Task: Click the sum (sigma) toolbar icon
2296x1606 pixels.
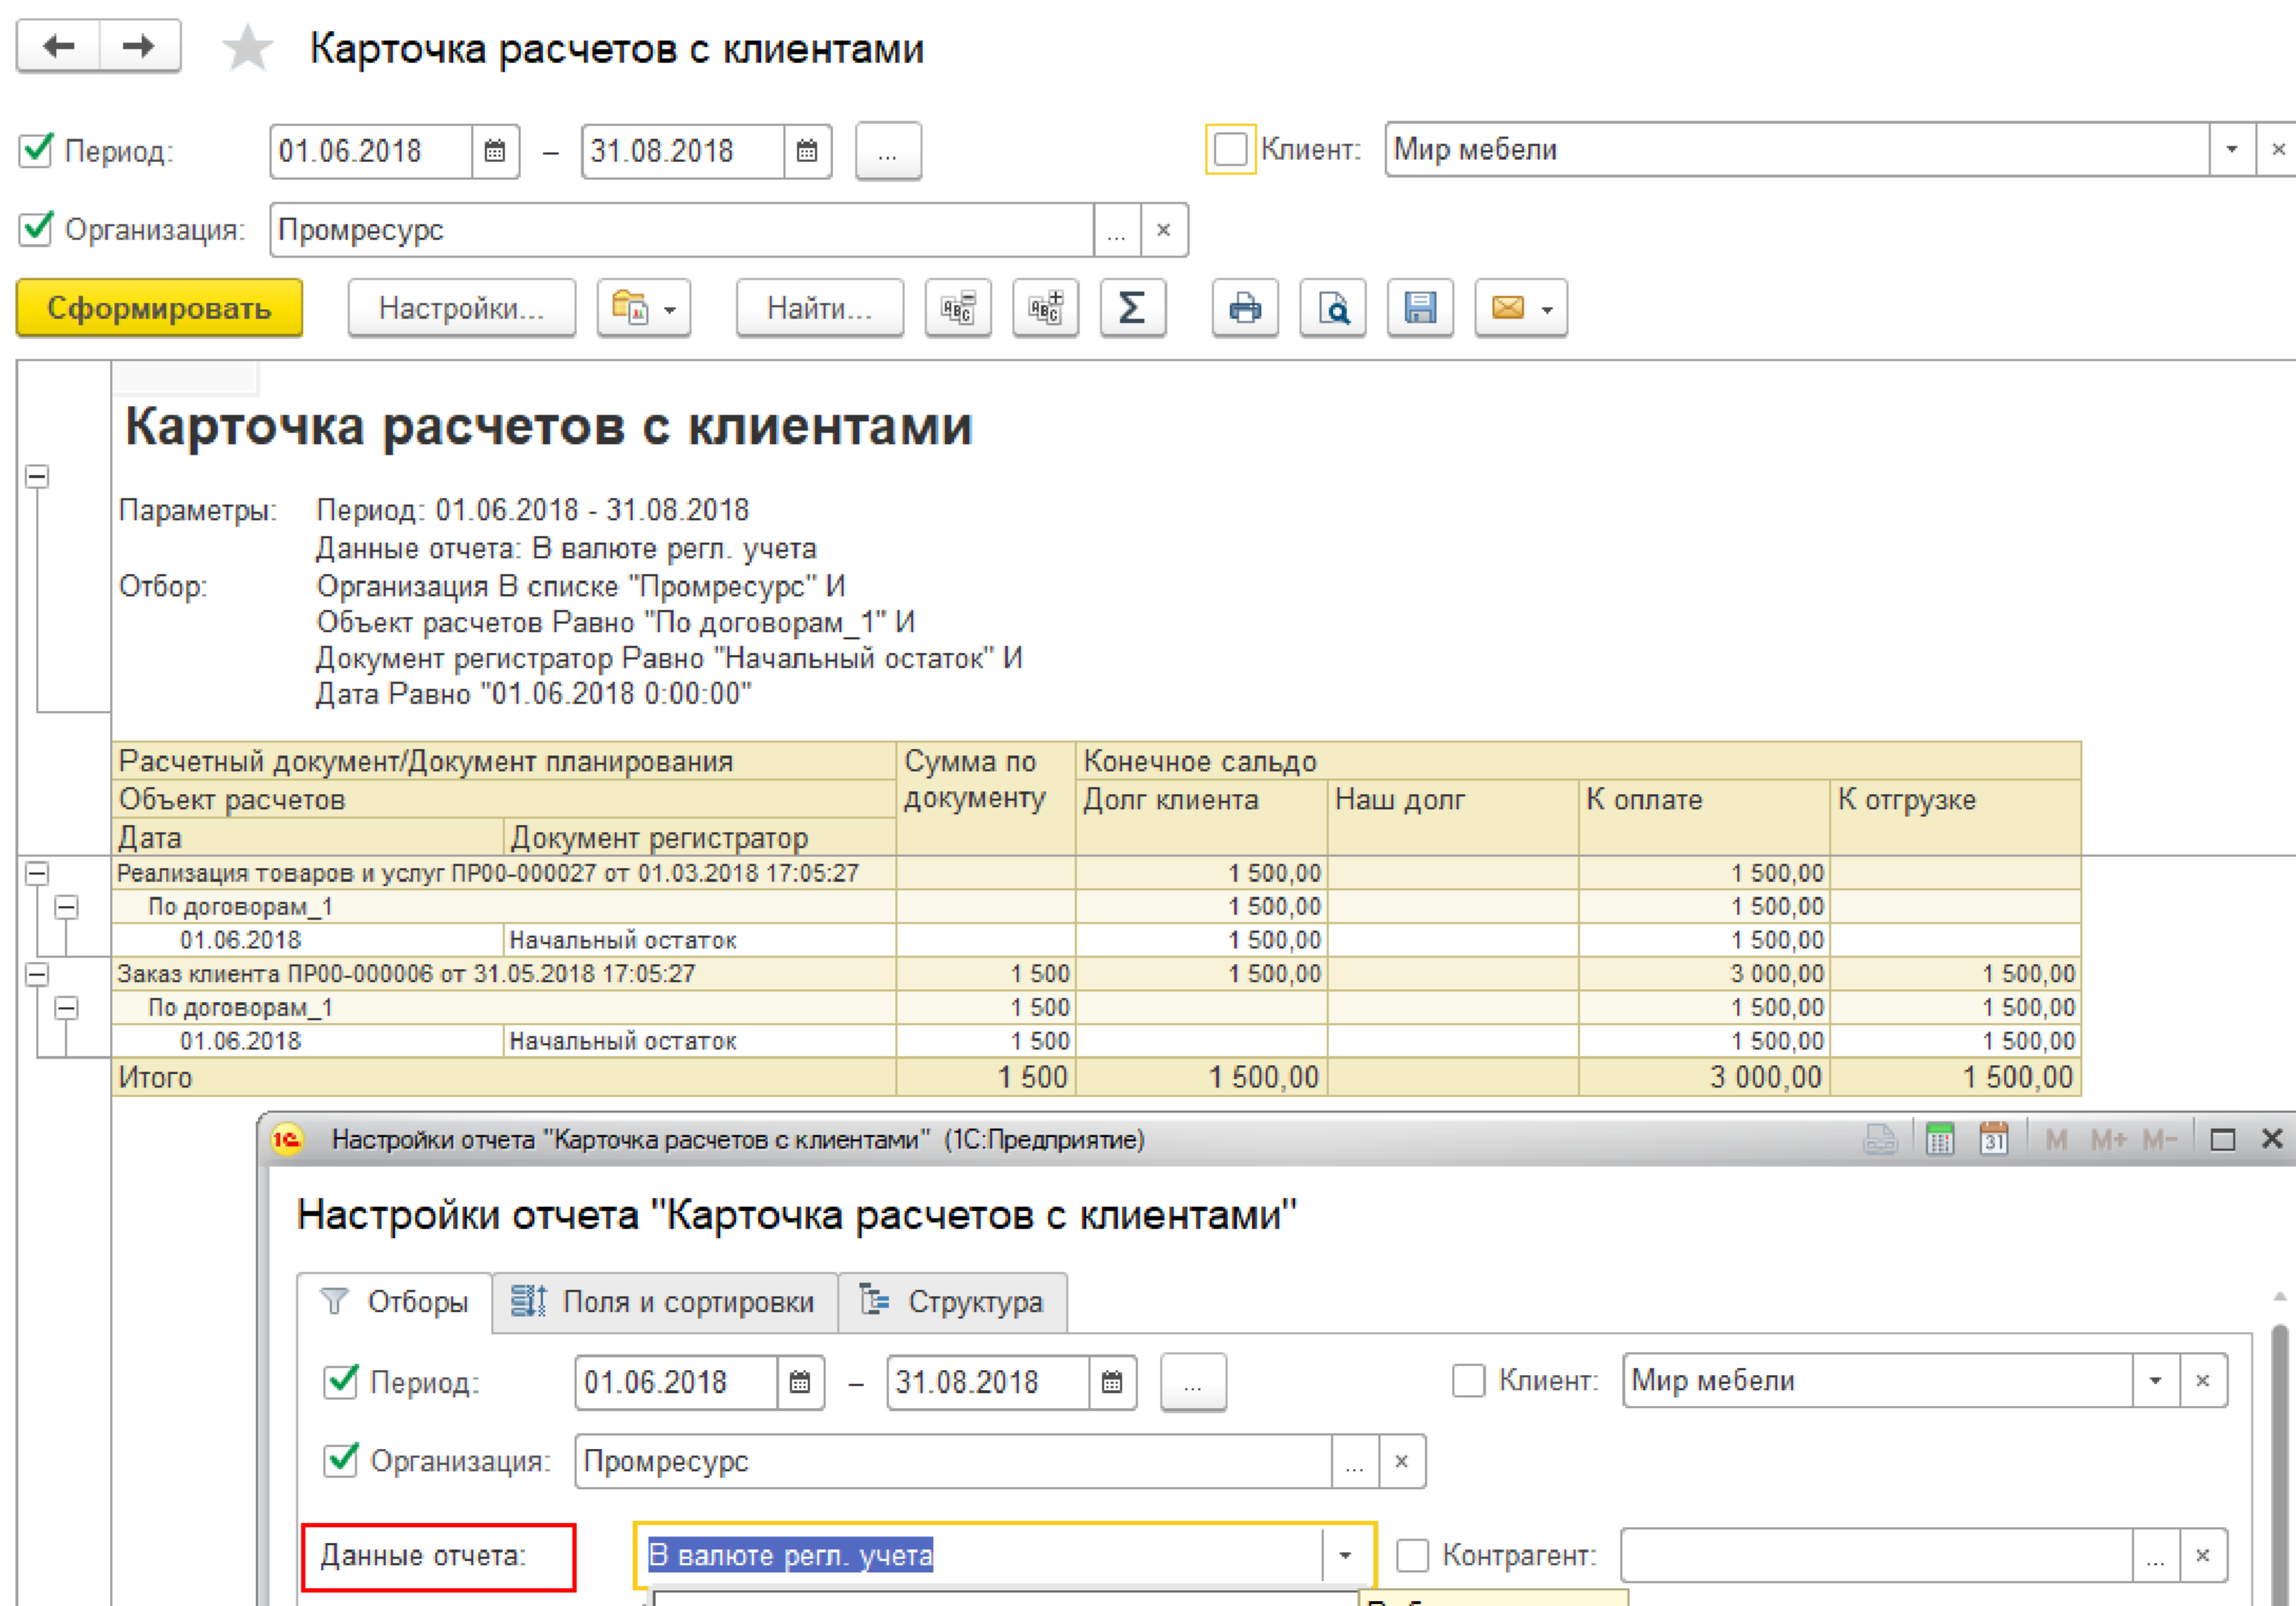Action: [x=1132, y=308]
